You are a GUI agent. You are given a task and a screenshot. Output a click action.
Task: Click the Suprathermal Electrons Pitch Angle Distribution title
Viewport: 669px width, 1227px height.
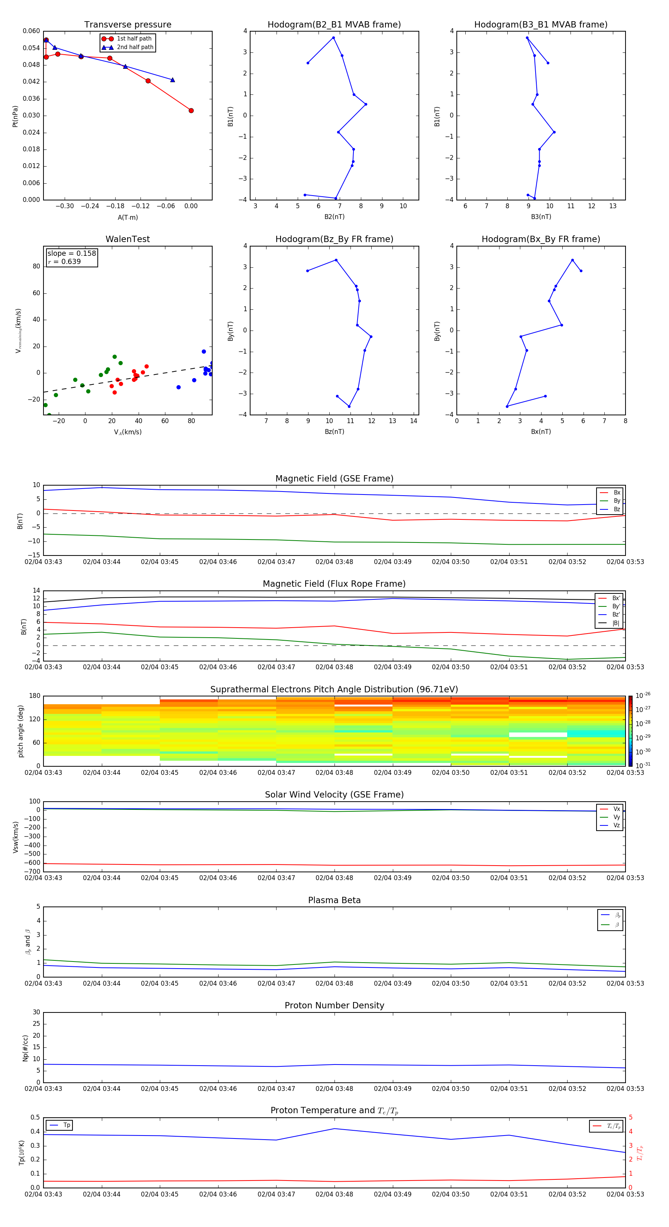(334, 689)
